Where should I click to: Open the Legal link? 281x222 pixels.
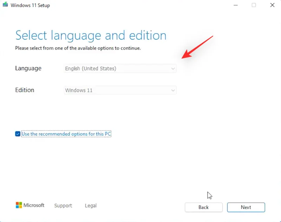pyautogui.click(x=90, y=206)
